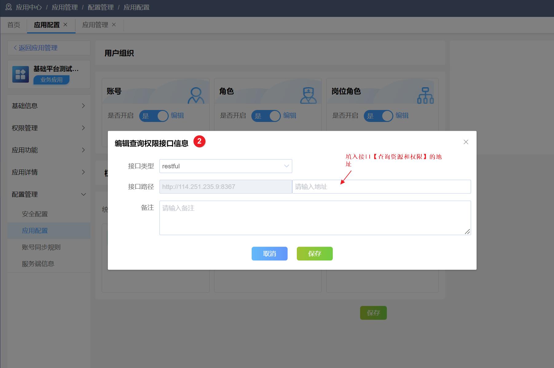The width and height of the screenshot is (554, 368).
Task: Switch to the 首页 tab
Action: tap(14, 25)
